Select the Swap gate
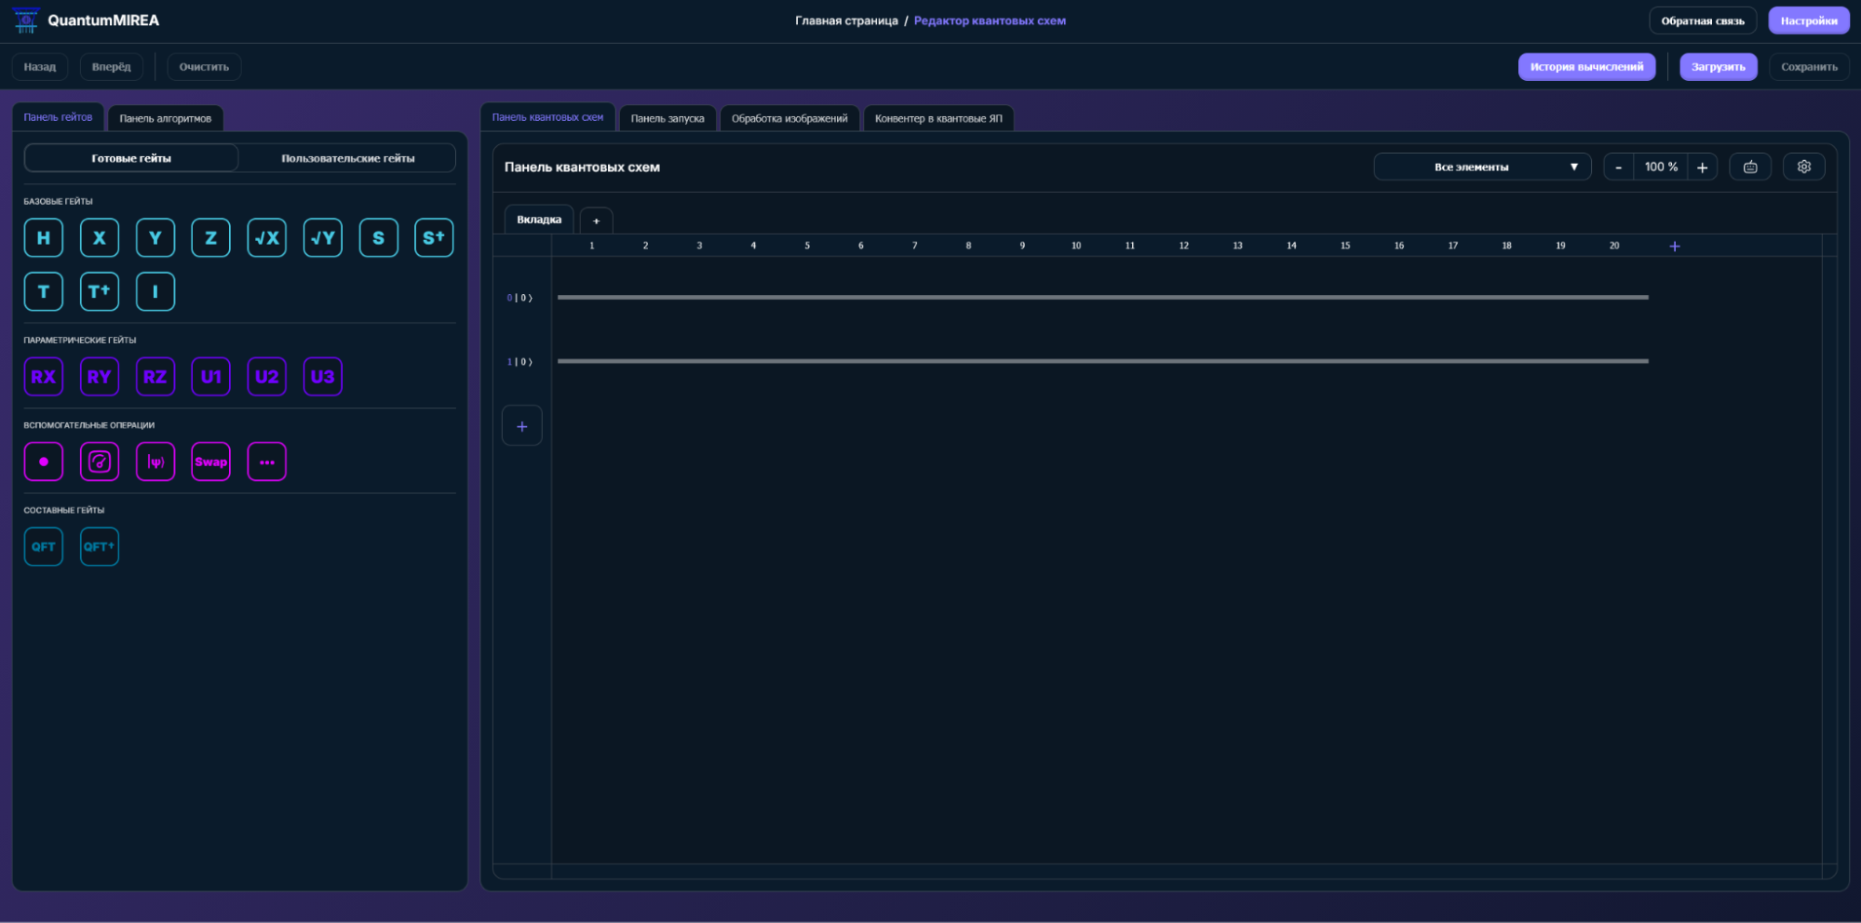1861x923 pixels. (211, 461)
